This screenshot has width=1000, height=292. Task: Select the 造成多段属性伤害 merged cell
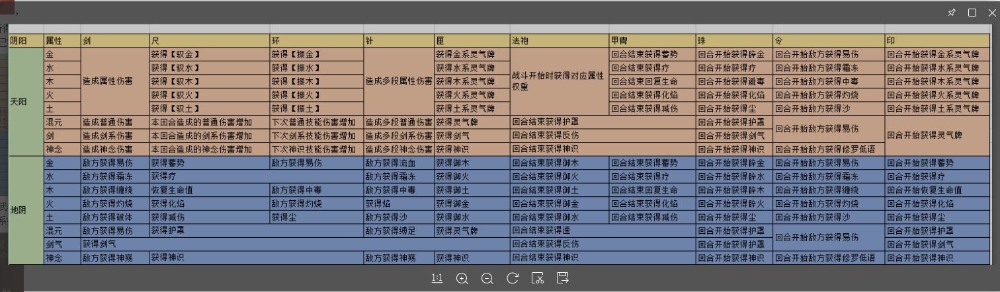click(399, 81)
